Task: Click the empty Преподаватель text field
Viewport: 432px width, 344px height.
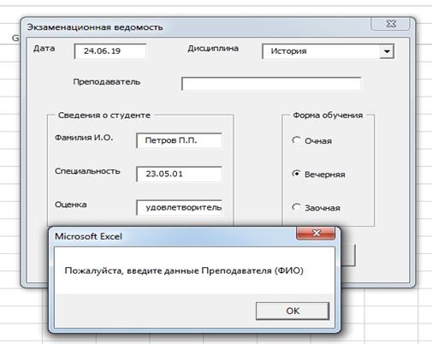Action: point(271,84)
